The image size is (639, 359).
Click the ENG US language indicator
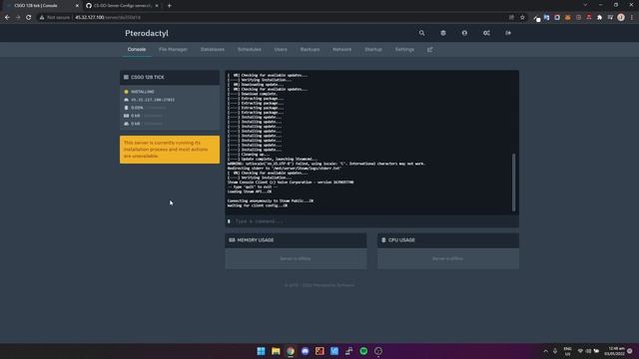[x=567, y=351]
